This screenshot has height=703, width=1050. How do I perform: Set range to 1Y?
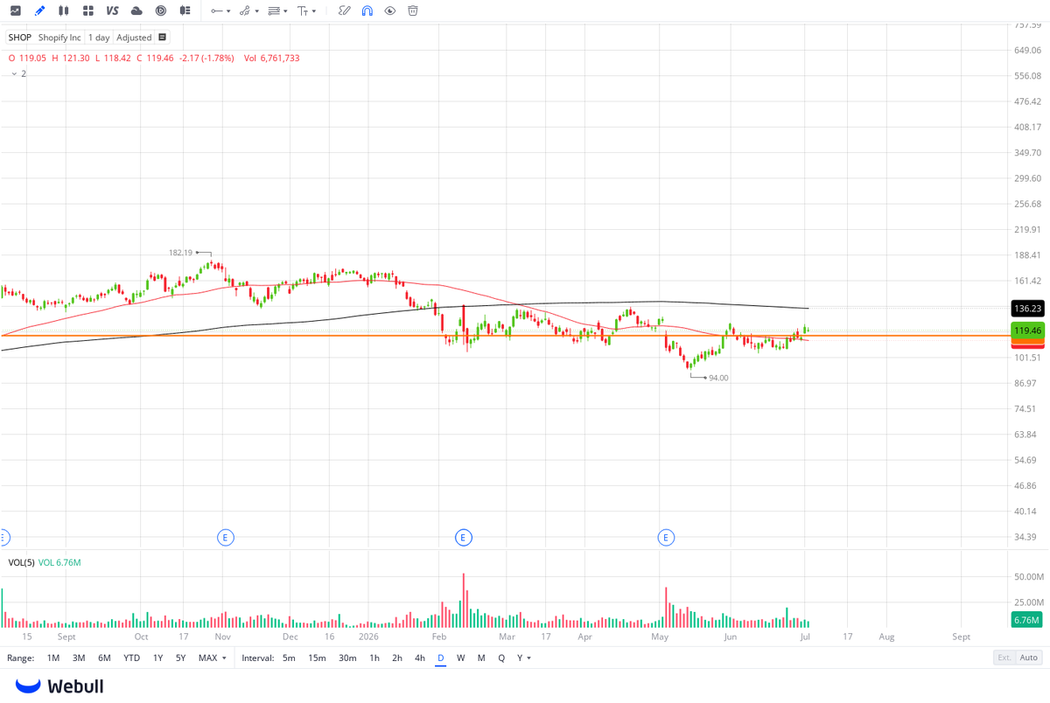click(x=158, y=658)
